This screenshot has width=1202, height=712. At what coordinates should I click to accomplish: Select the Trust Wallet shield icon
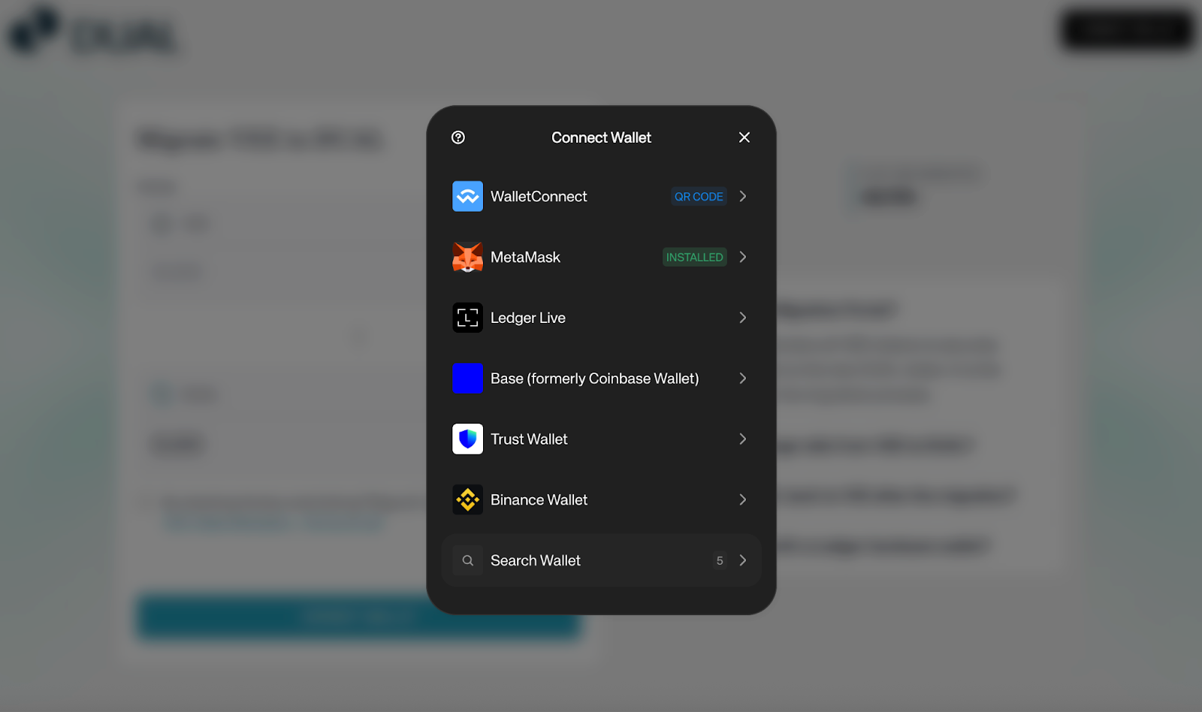[467, 439]
